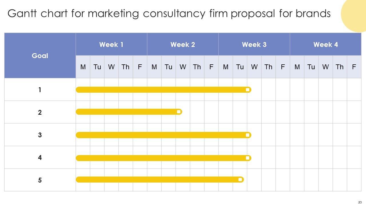This screenshot has height=206, width=366.
Task: Select Week 4 Friday day header
Action: tap(354, 67)
